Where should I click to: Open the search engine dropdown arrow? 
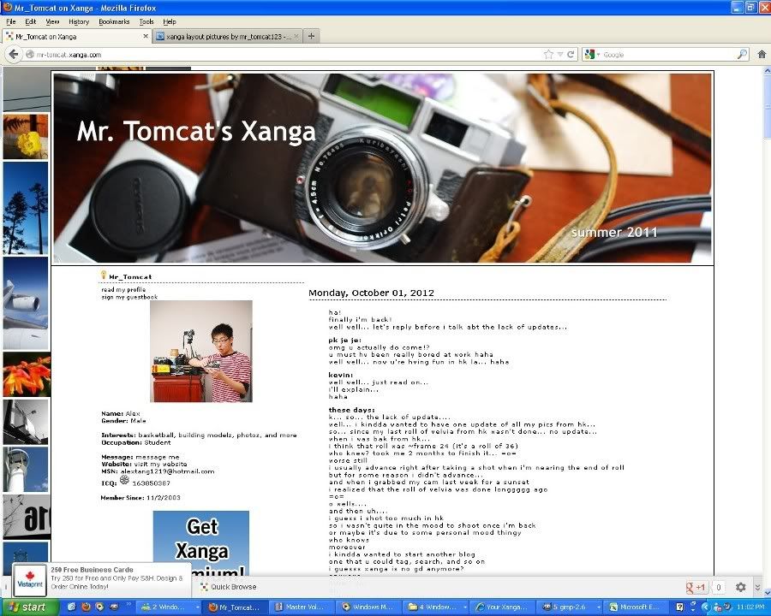pos(599,55)
